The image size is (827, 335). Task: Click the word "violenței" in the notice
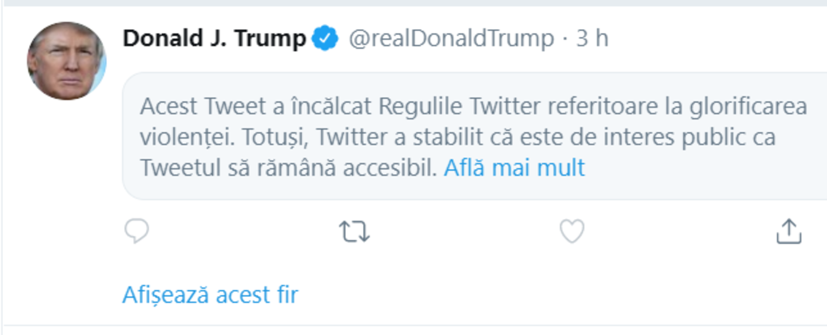coord(185,137)
